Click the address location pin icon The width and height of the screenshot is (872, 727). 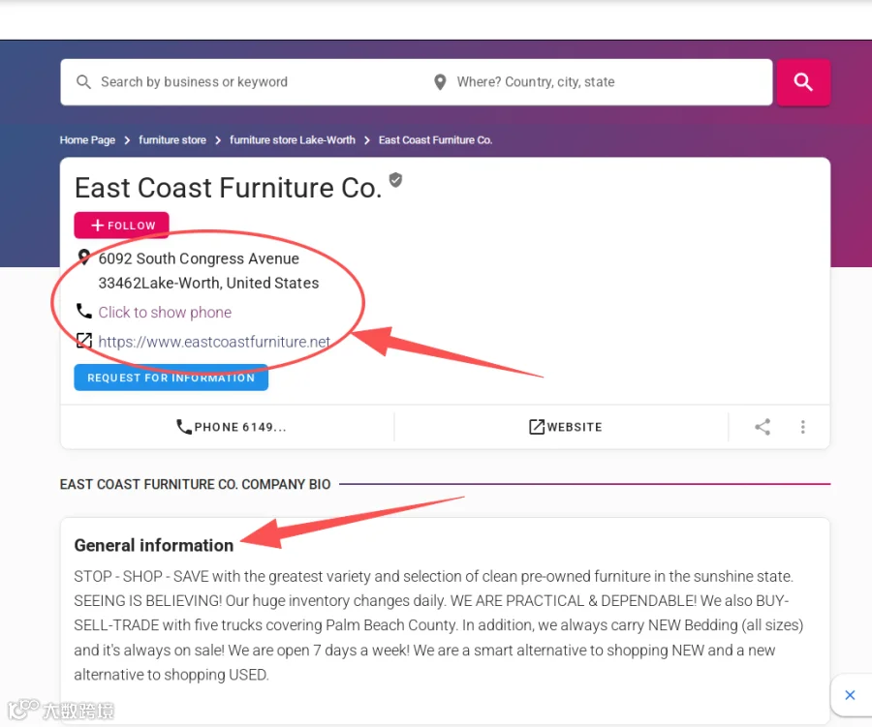(83, 257)
